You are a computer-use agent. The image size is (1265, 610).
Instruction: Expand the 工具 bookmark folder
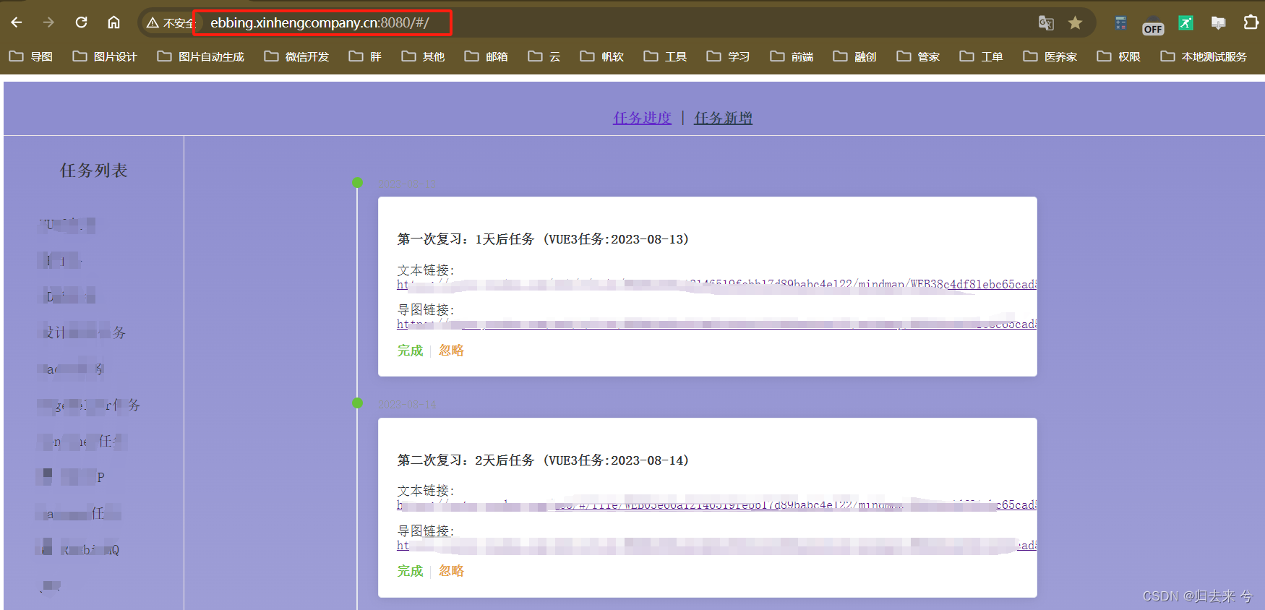[665, 56]
